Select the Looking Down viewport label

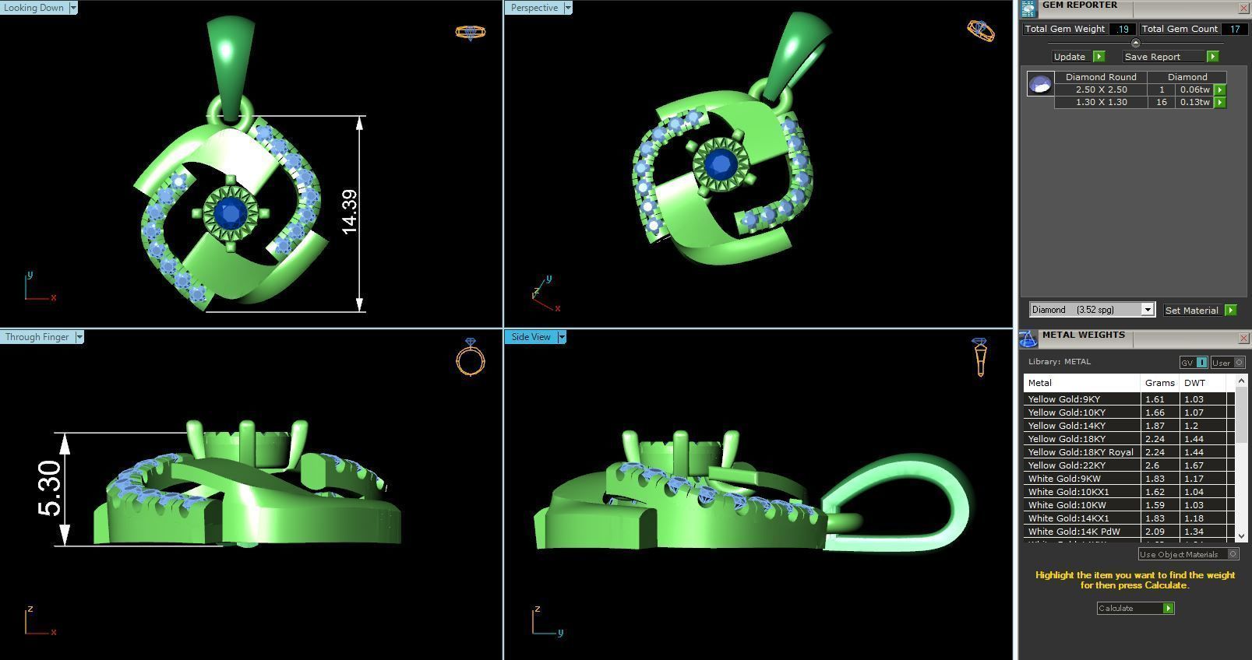click(34, 8)
